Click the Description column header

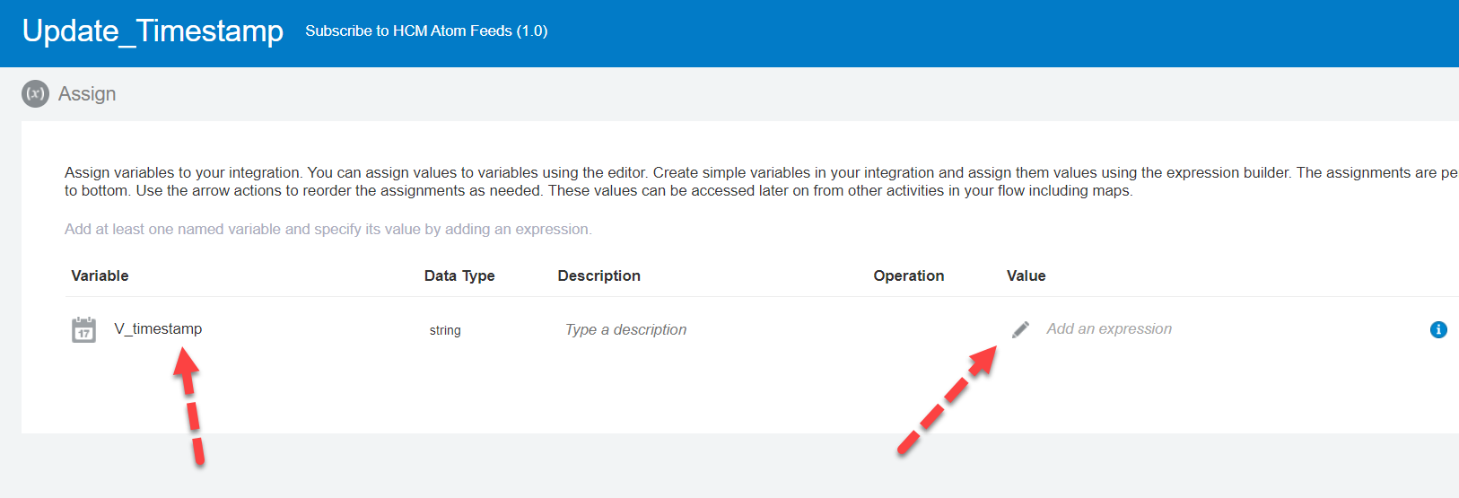(598, 275)
